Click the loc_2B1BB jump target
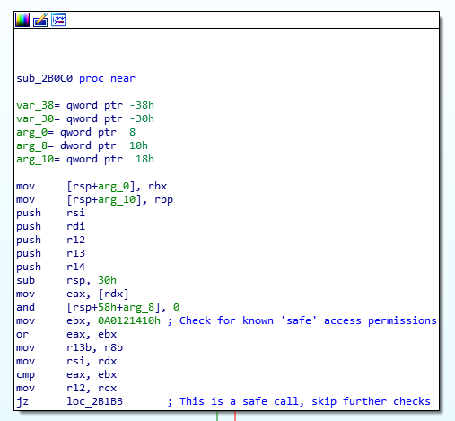The image size is (455, 421). [94, 401]
